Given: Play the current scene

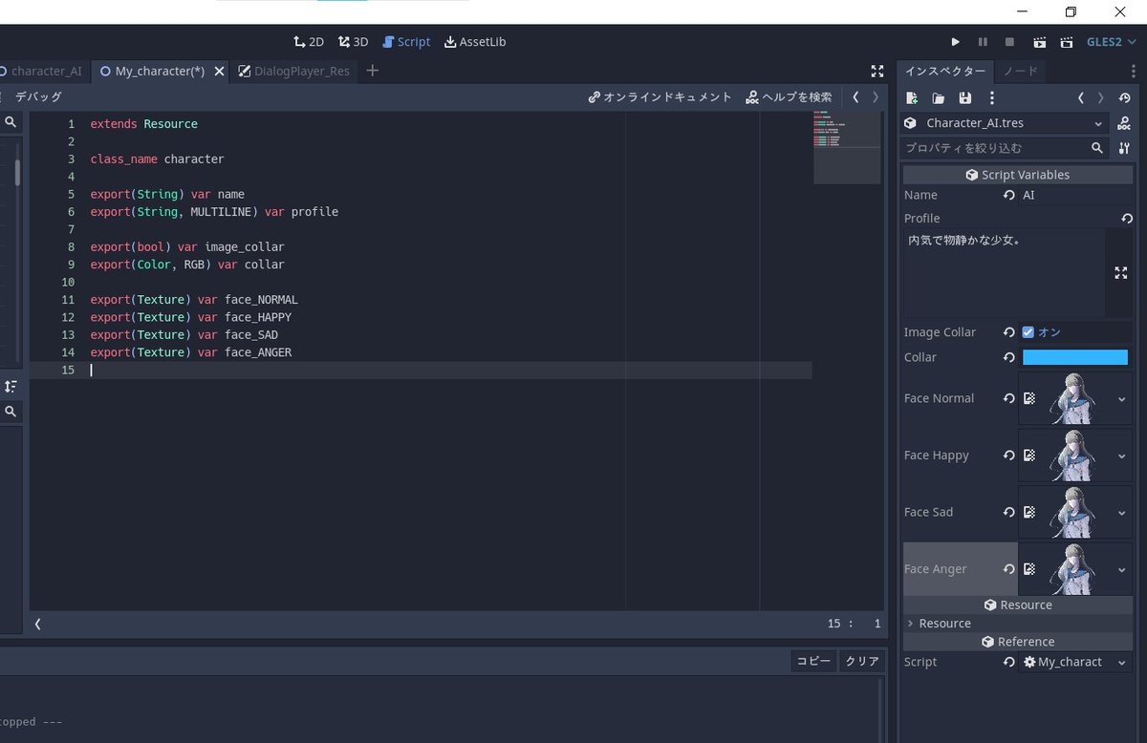Looking at the screenshot, I should tap(1039, 42).
